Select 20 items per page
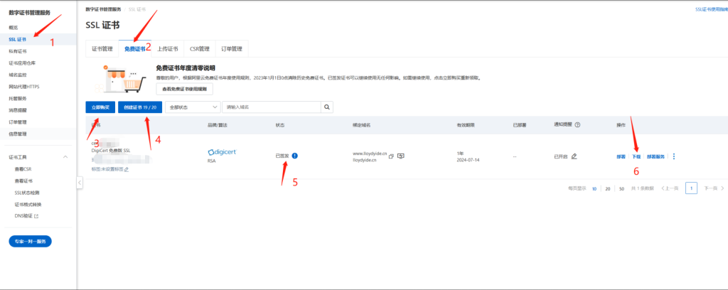Viewport: 728px width, 290px height. click(607, 188)
